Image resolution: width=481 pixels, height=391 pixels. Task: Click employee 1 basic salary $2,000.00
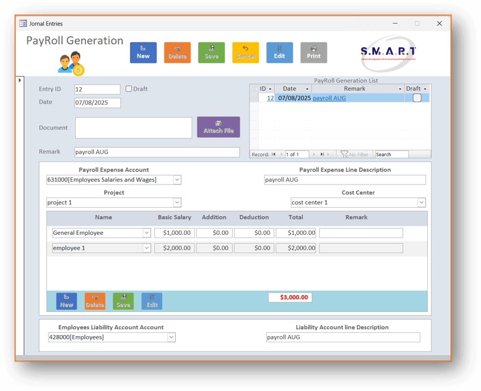coord(174,248)
